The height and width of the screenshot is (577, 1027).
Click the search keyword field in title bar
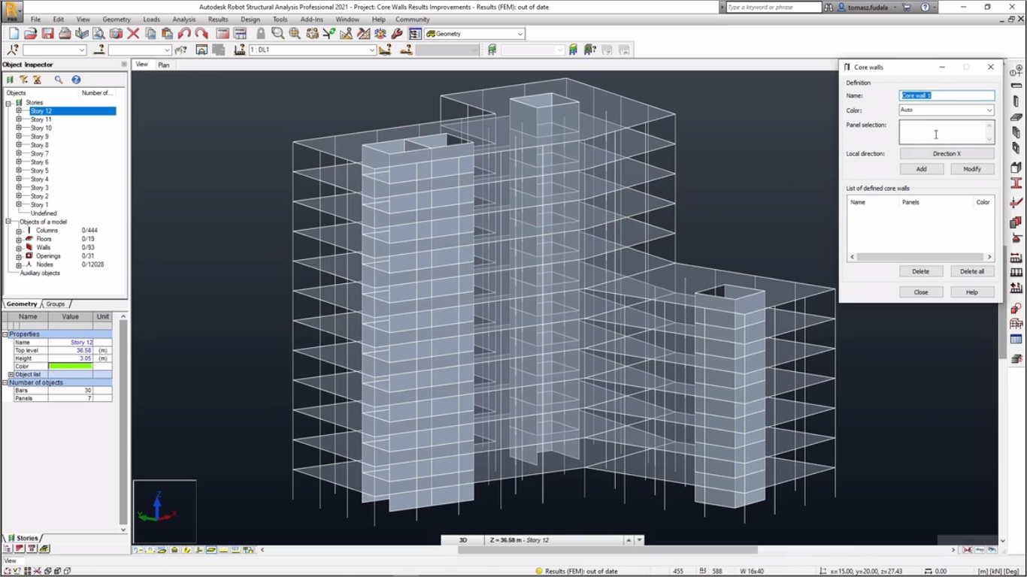[774, 7]
